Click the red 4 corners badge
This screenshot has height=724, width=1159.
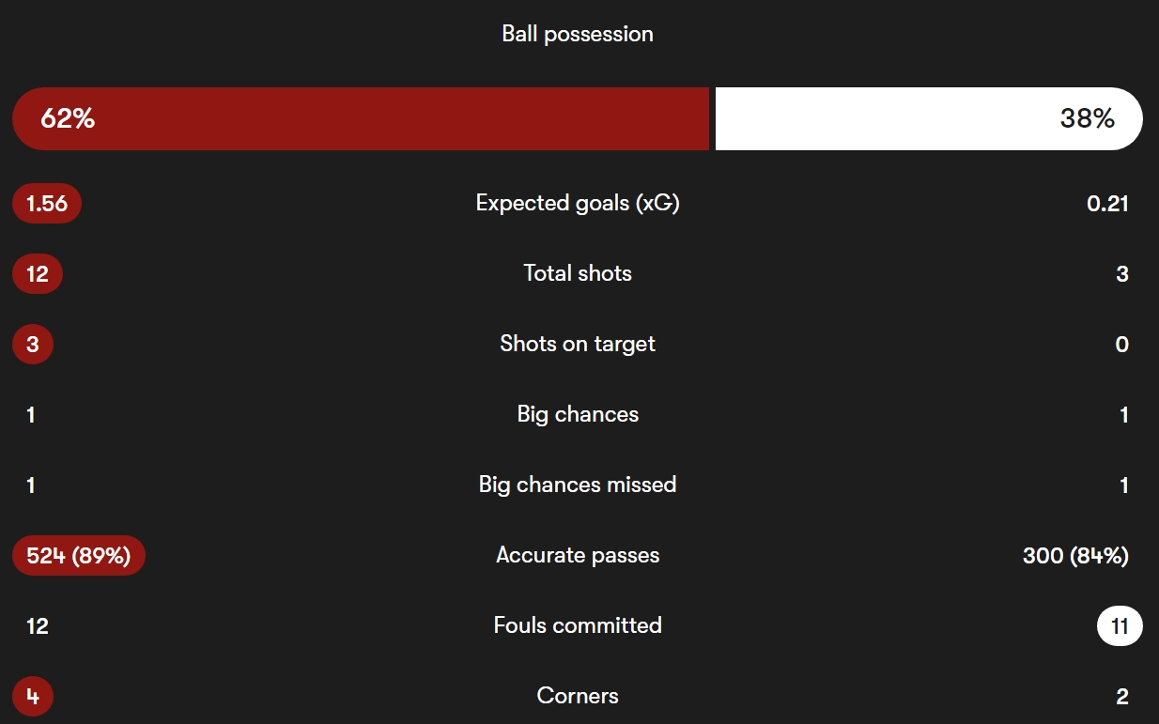[33, 697]
